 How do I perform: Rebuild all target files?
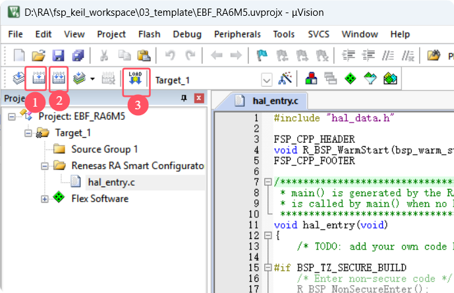[x=59, y=78]
